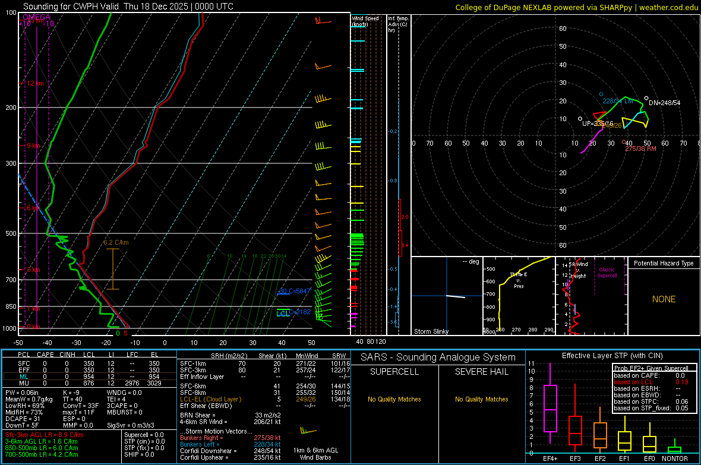The width and height of the screenshot is (701, 465).
Task: Click the based on STPC: 0.06 line
Action: click(651, 401)
